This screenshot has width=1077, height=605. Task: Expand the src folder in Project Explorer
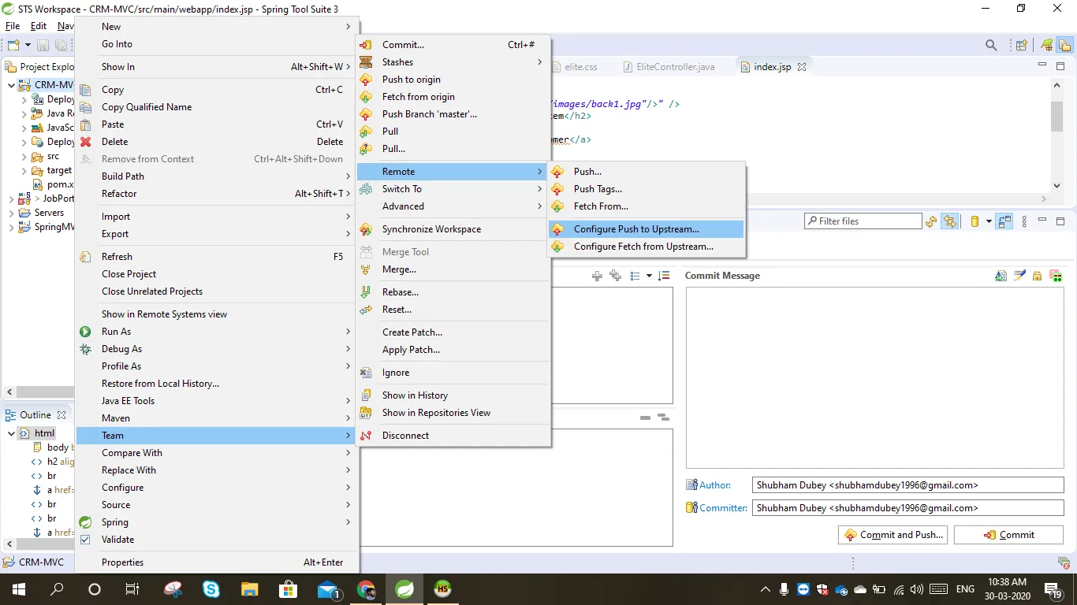coord(25,157)
